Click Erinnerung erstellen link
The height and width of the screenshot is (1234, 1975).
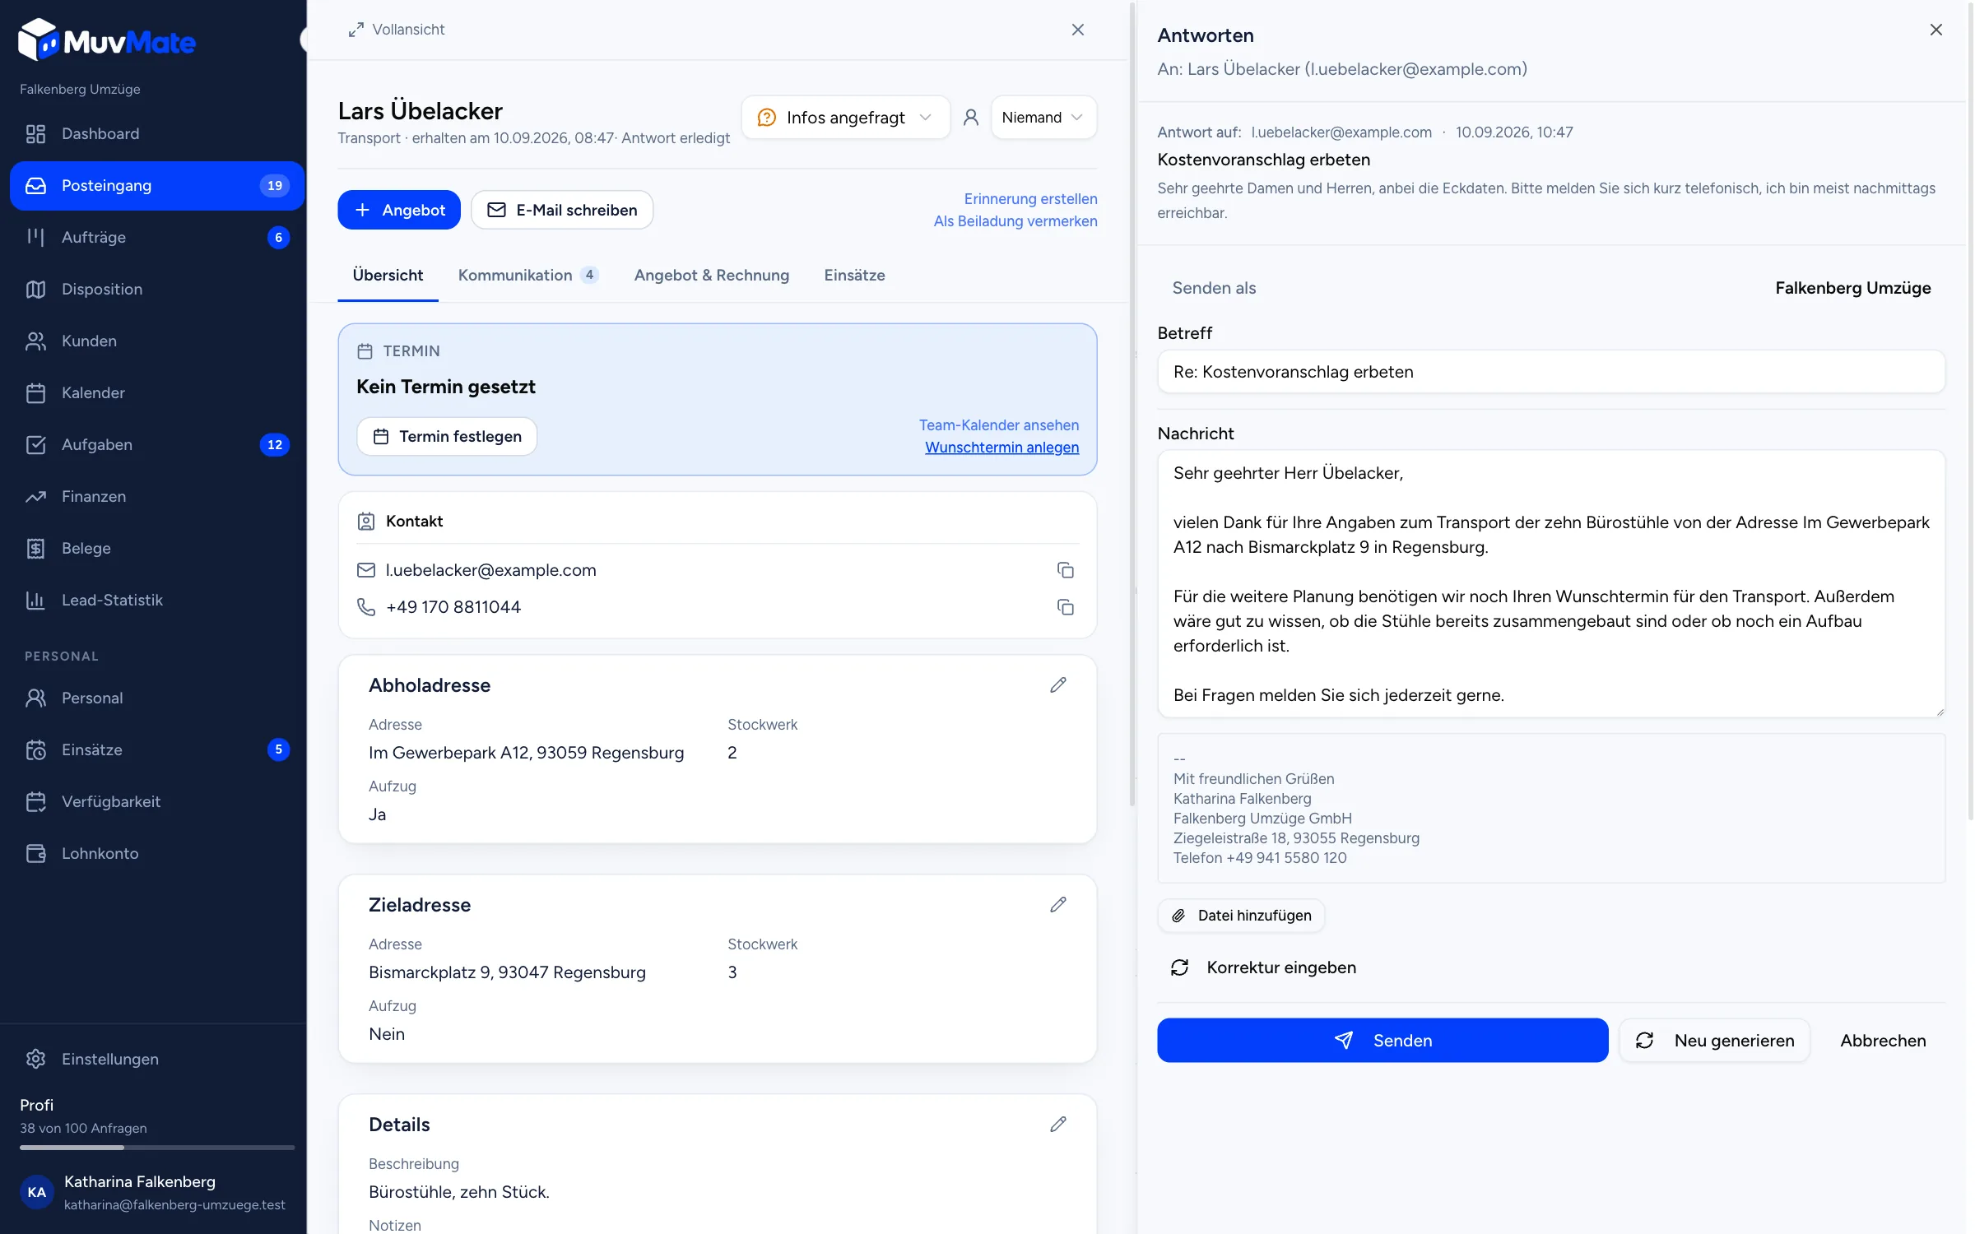click(x=1030, y=199)
